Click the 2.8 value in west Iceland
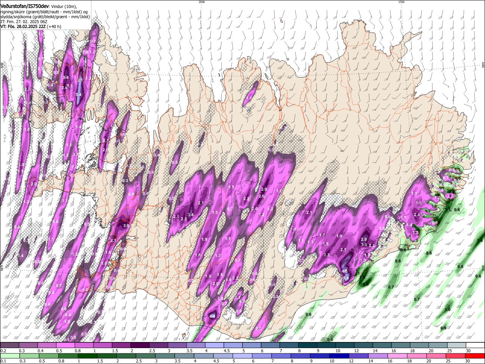The width and height of the screenshot is (485, 364). [127, 226]
